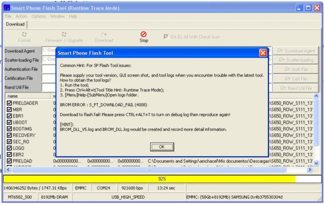This screenshot has height=205, width=324.
Task: Uncheck the EBR2 partition
Action: click(9, 155)
